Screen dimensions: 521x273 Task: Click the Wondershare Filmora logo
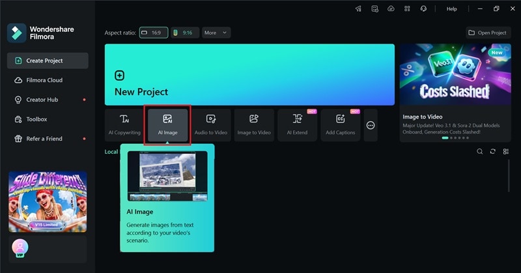tap(17, 33)
